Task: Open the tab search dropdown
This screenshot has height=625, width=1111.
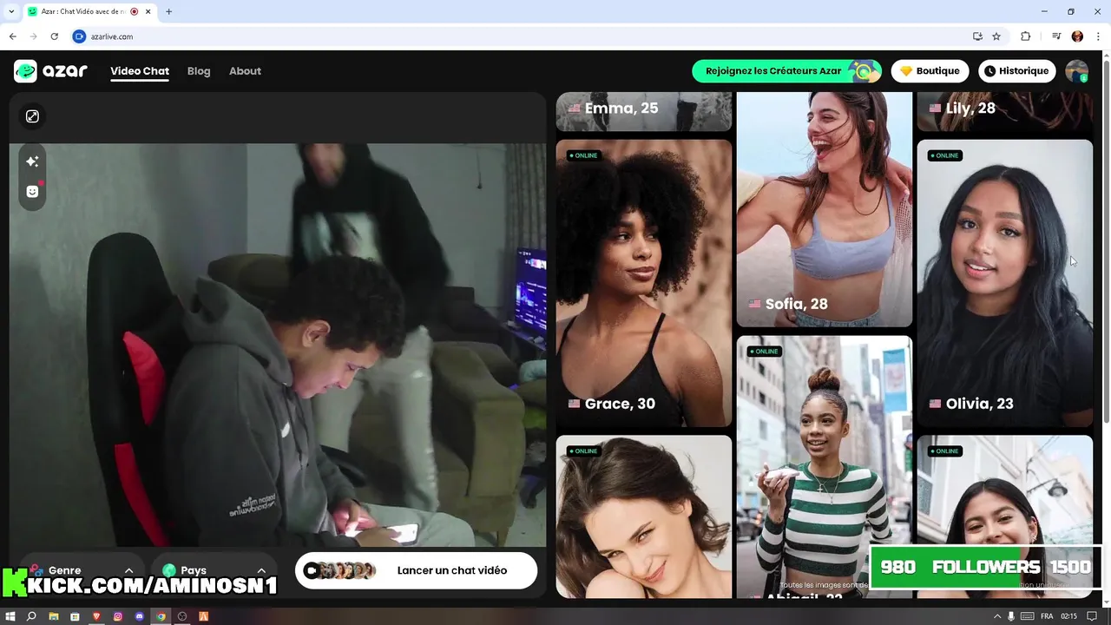Action: [x=11, y=11]
